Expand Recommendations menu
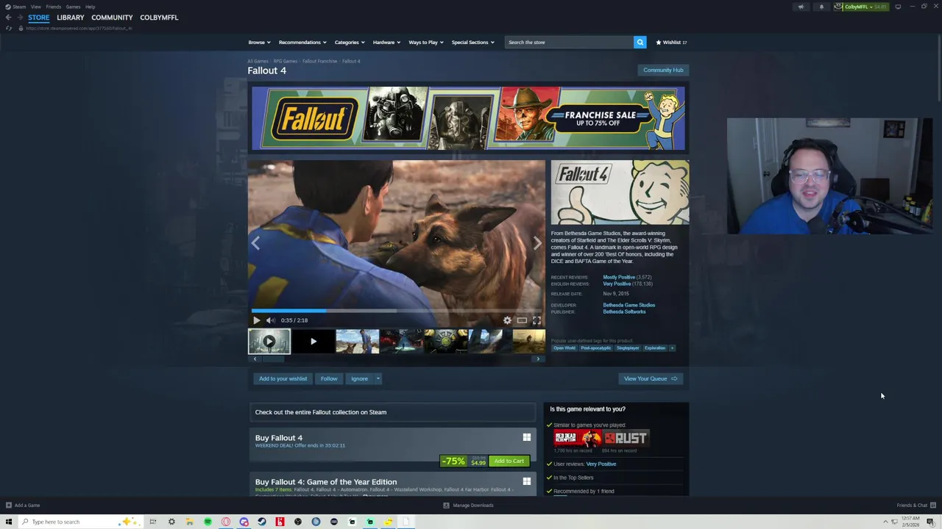942x529 pixels. (302, 42)
